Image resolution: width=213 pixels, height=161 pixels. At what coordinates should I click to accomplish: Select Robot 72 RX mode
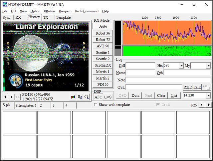click(103, 40)
